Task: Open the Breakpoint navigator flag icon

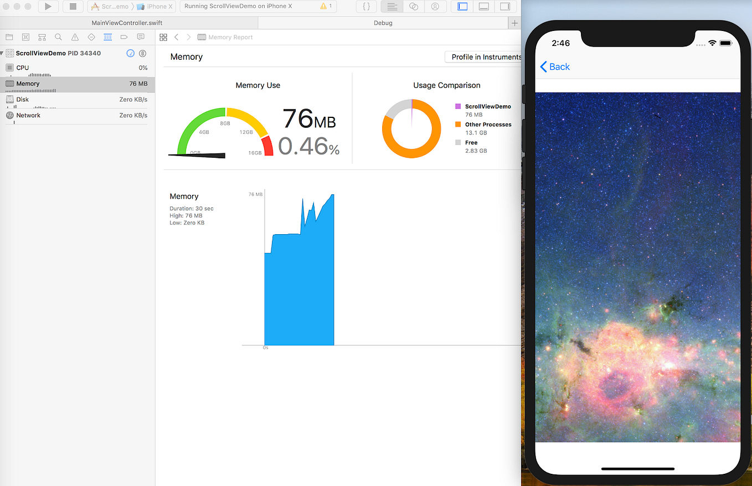Action: pos(123,37)
